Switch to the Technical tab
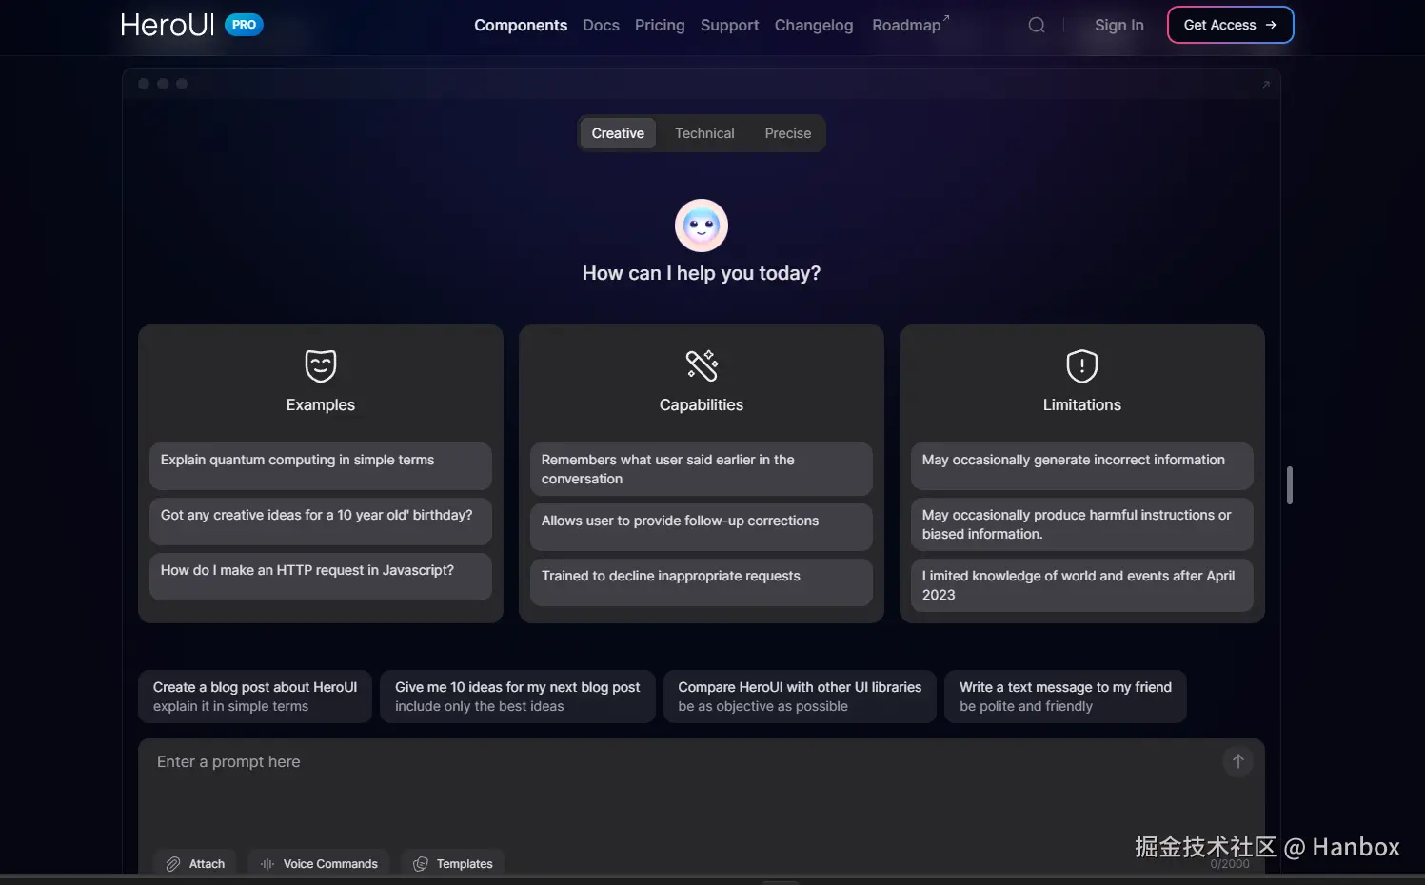The height and width of the screenshot is (885, 1425). pyautogui.click(x=704, y=133)
